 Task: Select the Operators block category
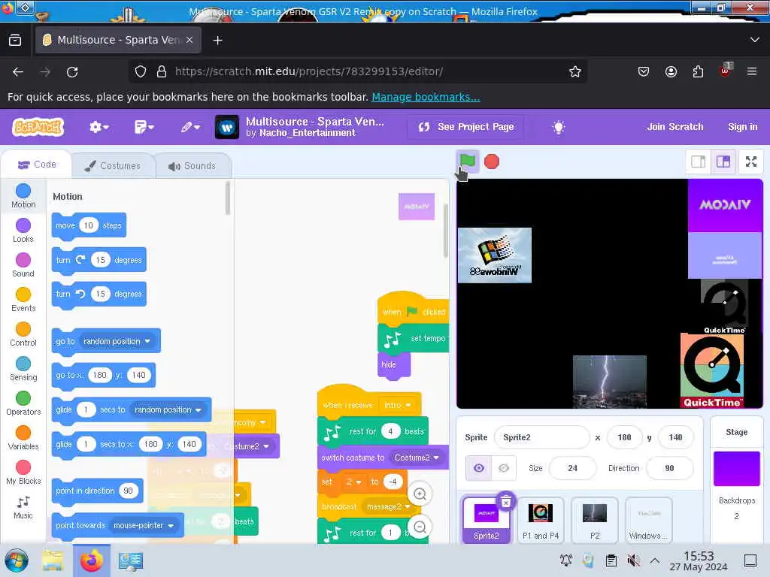[23, 403]
